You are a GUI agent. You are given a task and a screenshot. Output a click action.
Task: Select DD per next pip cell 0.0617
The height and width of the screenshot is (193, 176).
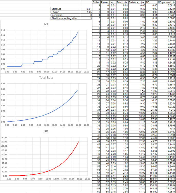(167, 6)
